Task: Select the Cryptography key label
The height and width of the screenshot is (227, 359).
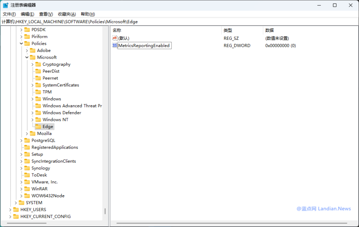Action: 56,64
